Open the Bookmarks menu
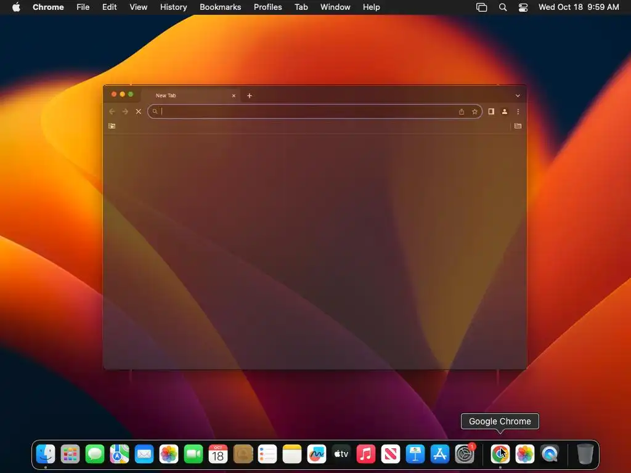Image resolution: width=631 pixels, height=473 pixels. click(220, 7)
